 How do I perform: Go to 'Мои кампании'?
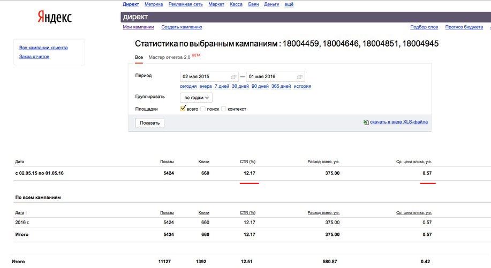point(138,27)
